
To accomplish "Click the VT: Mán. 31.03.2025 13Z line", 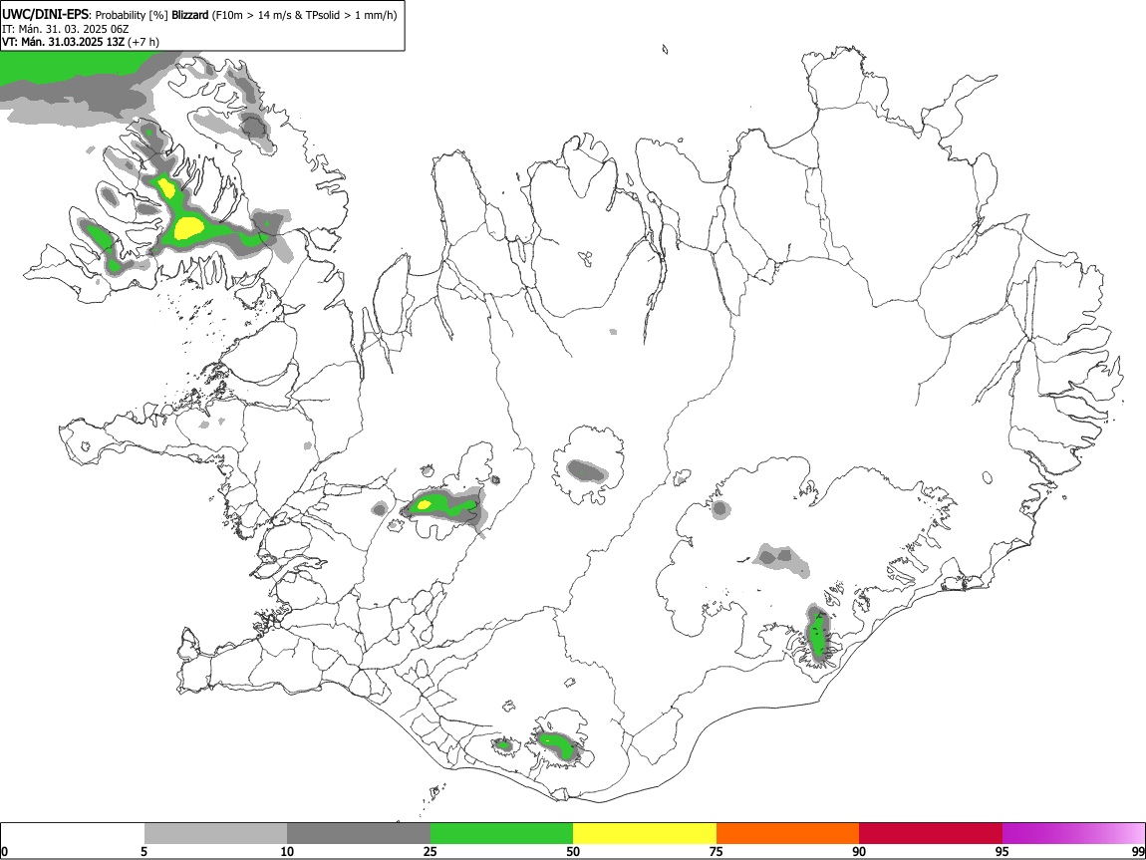I will [63, 42].
